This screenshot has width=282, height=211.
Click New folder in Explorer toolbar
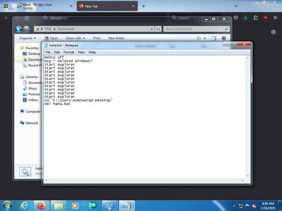[116, 38]
